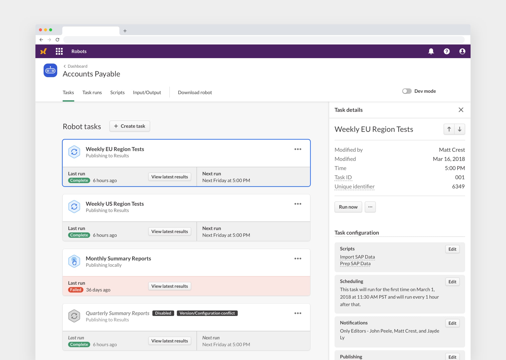Open the Prep SAP Data script link
The image size is (506, 360).
click(x=355, y=263)
